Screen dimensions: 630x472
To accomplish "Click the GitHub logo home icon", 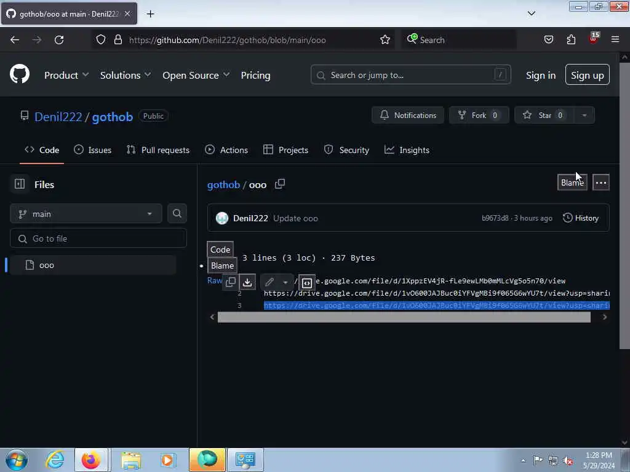I will tap(20, 74).
